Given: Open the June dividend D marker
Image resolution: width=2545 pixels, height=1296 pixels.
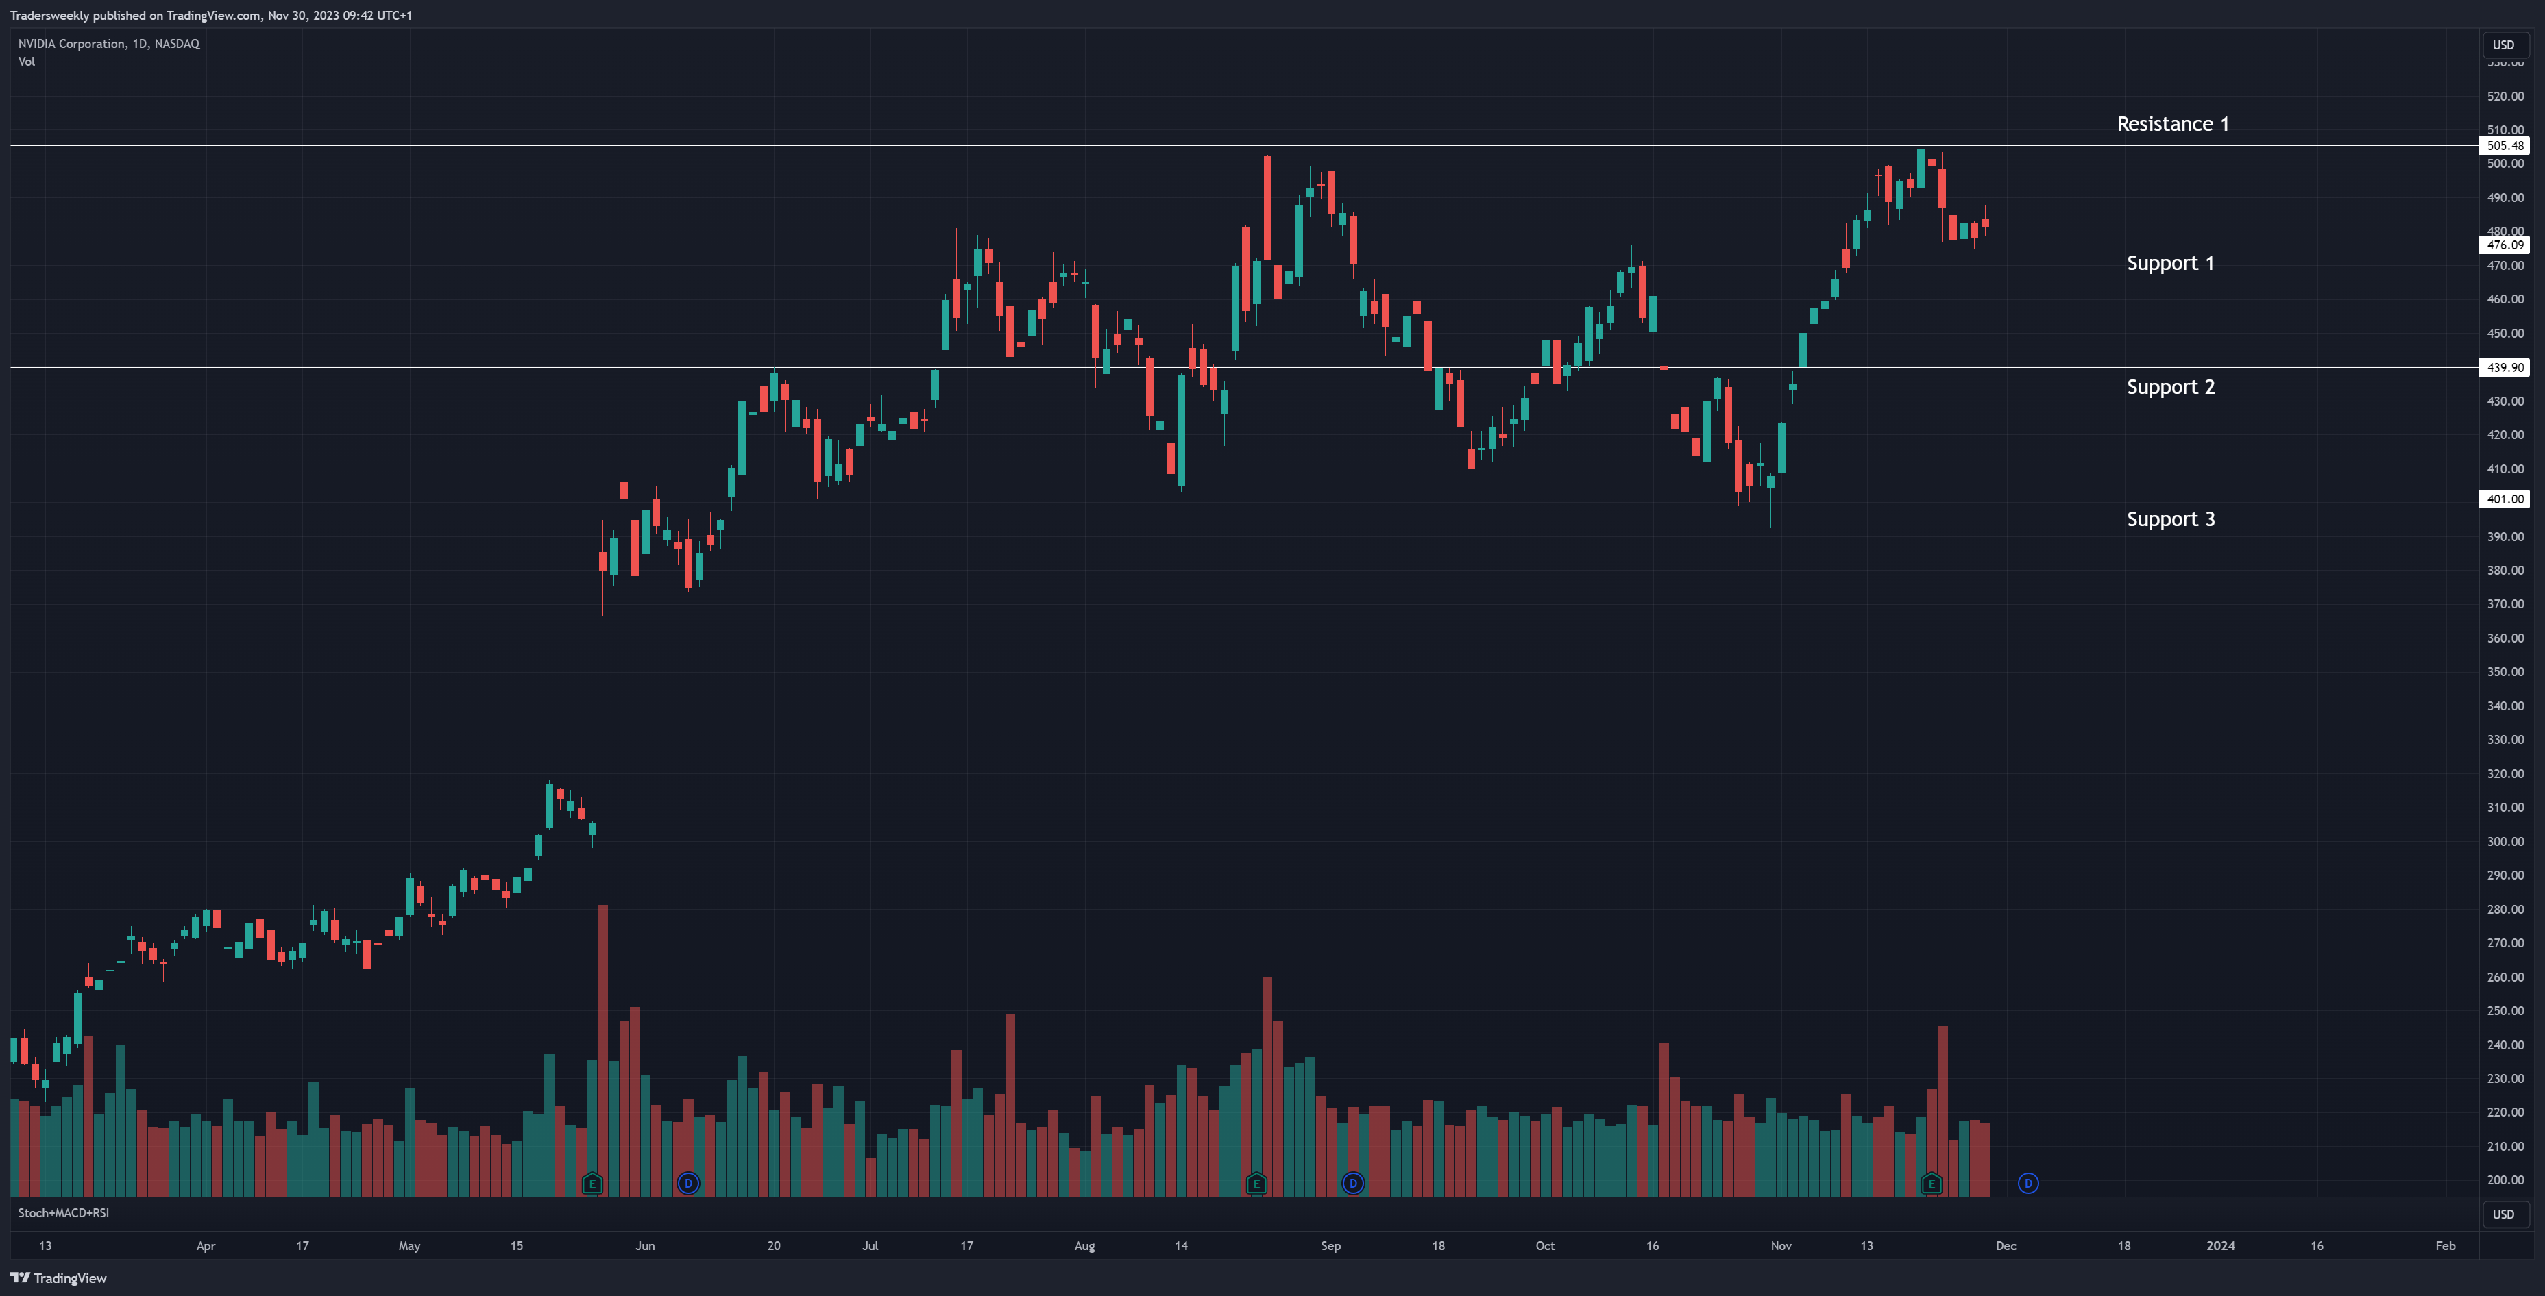Looking at the screenshot, I should 687,1182.
